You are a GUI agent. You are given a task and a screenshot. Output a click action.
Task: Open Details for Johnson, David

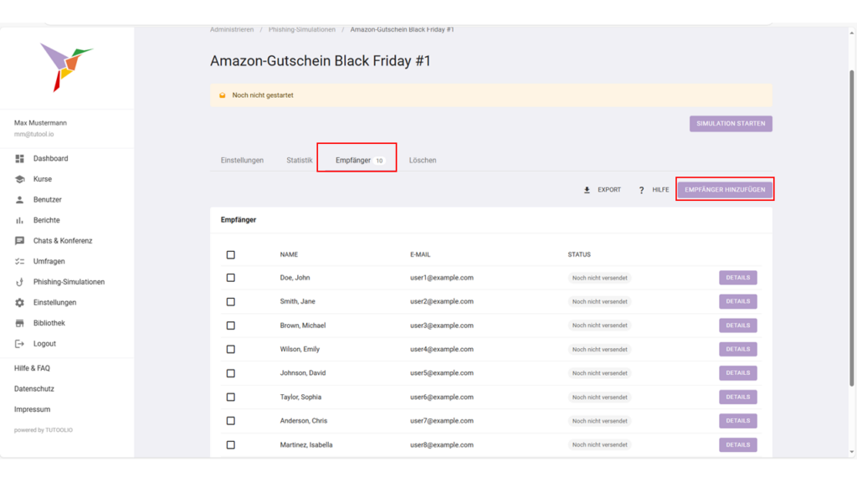(738, 373)
